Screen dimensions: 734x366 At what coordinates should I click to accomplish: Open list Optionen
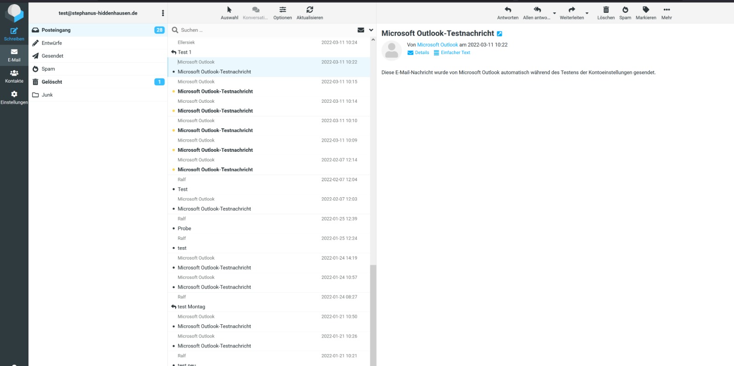[x=283, y=13]
